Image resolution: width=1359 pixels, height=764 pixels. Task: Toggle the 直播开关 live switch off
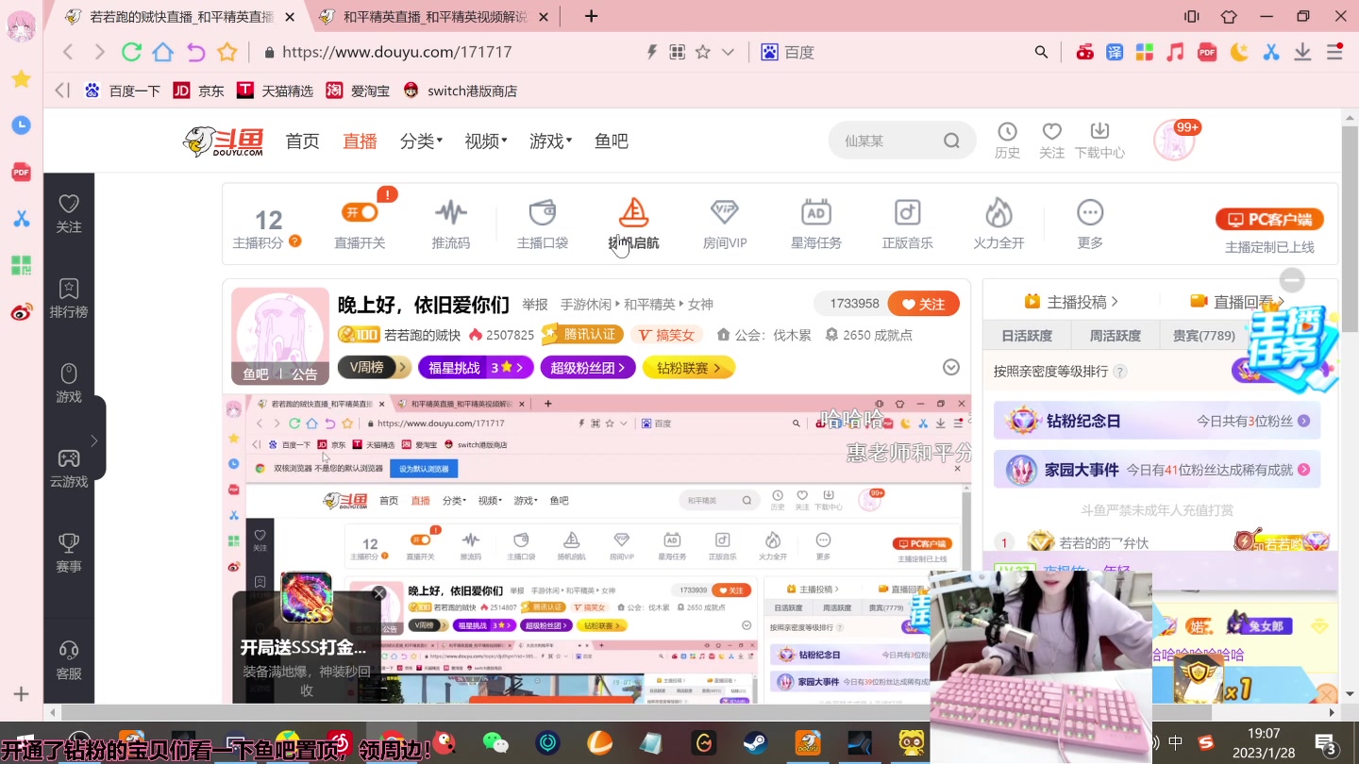[x=359, y=212]
